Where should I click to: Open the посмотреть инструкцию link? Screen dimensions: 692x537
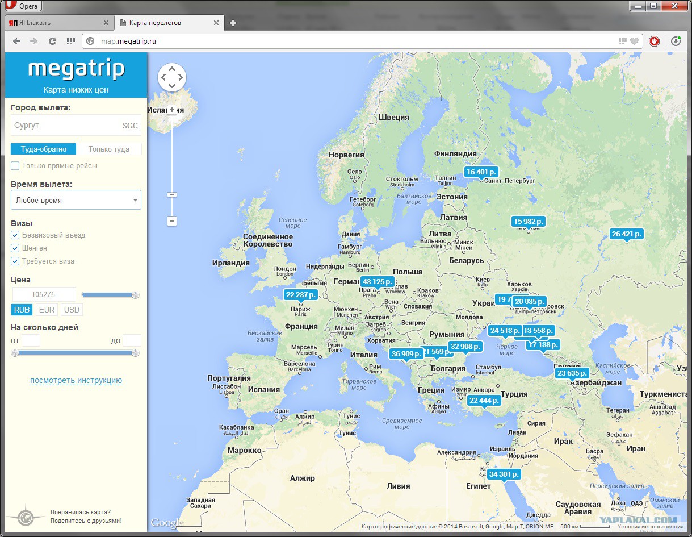point(76,381)
